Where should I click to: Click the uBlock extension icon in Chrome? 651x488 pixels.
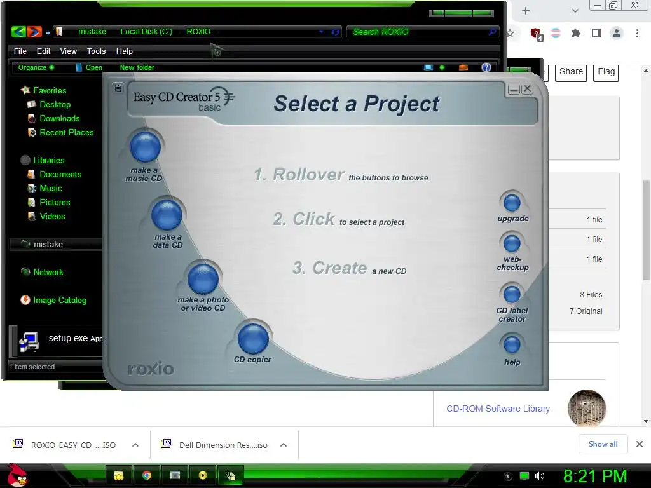[536, 34]
